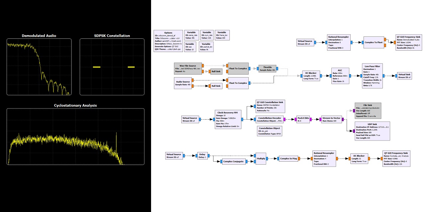Screen dimensions: 425x212
Task: Select the DC Blocker with Length 32
Action: [360, 159]
